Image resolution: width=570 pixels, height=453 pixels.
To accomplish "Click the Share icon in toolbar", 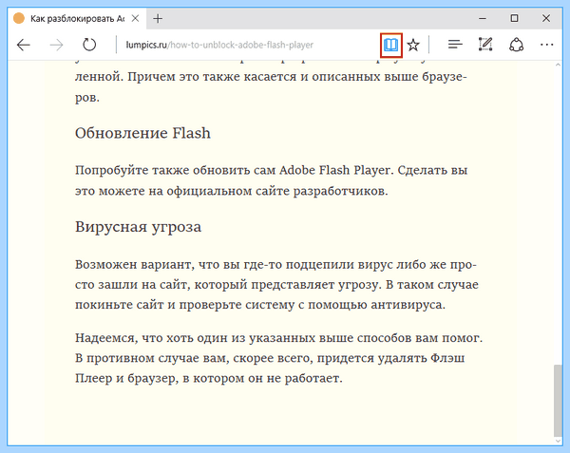I will click(x=516, y=45).
